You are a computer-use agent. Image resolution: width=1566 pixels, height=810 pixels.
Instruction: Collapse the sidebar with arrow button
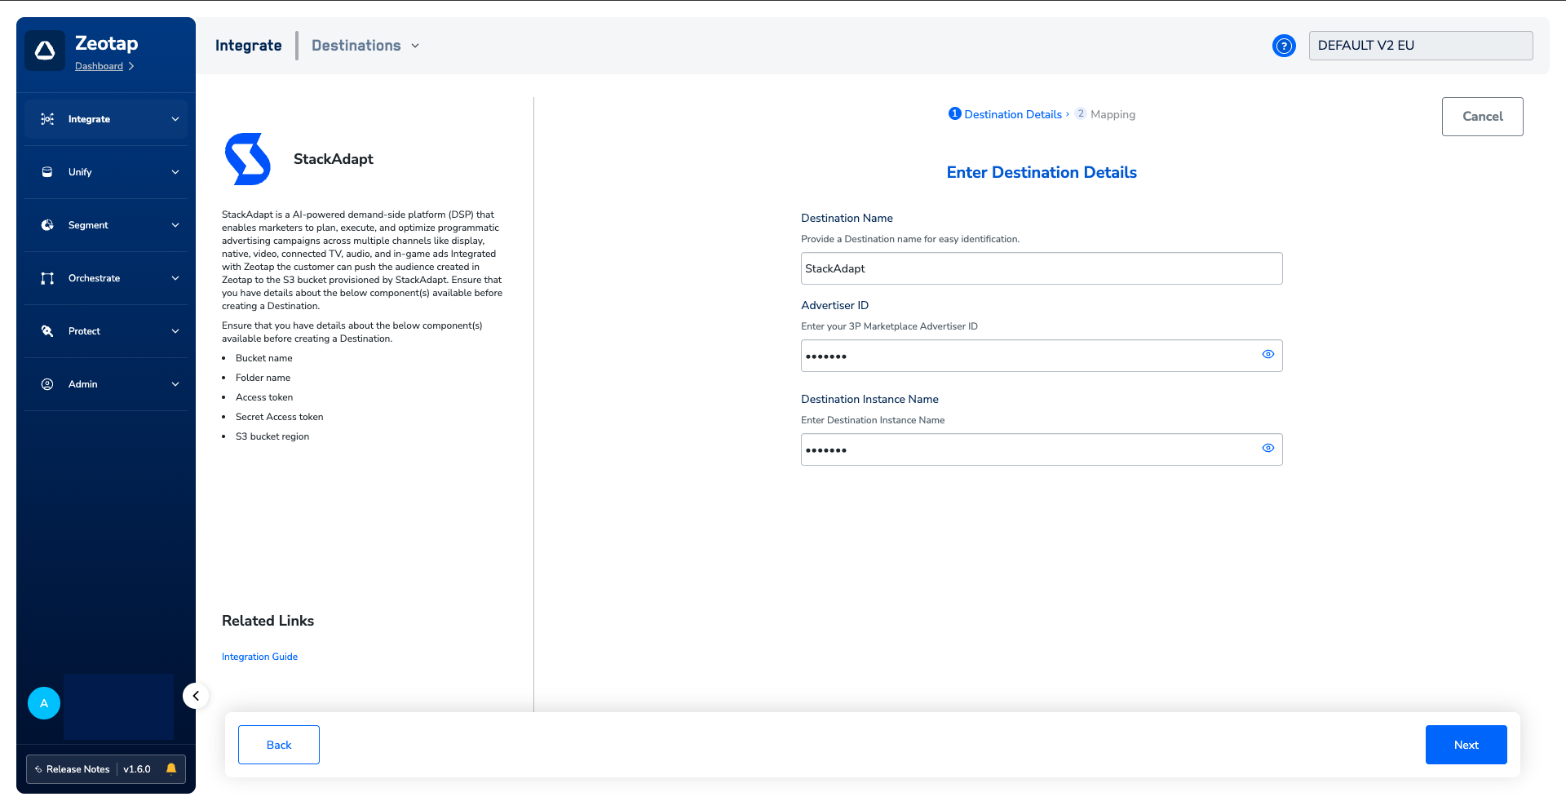point(196,696)
